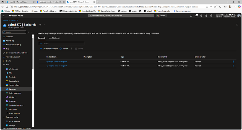Open the help question mark icon

(206, 15)
